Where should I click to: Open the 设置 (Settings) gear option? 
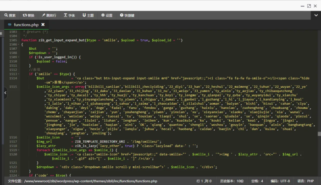(107, 15)
